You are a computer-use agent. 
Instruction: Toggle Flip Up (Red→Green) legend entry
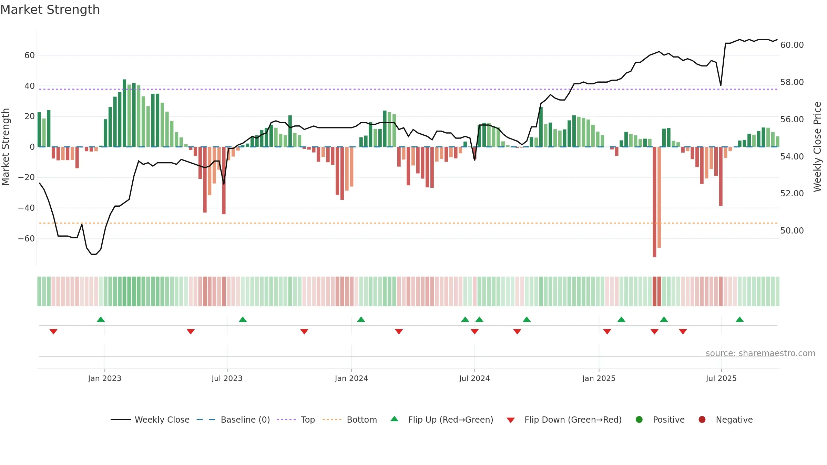pyautogui.click(x=442, y=420)
